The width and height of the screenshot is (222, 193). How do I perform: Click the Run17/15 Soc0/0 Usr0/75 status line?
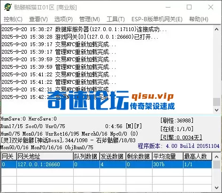point(32,126)
